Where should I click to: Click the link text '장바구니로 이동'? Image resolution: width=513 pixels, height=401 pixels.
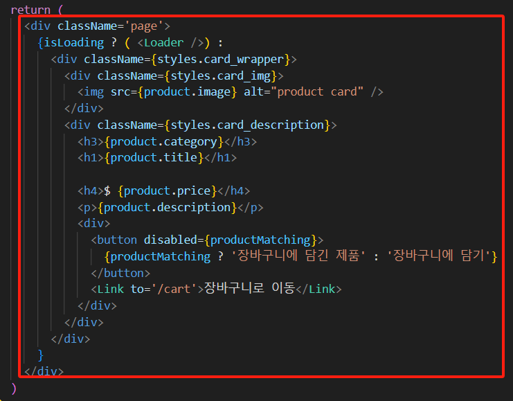pyautogui.click(x=250, y=289)
